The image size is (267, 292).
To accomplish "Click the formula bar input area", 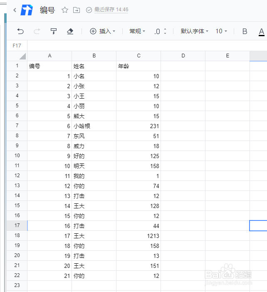I will coord(147,46).
